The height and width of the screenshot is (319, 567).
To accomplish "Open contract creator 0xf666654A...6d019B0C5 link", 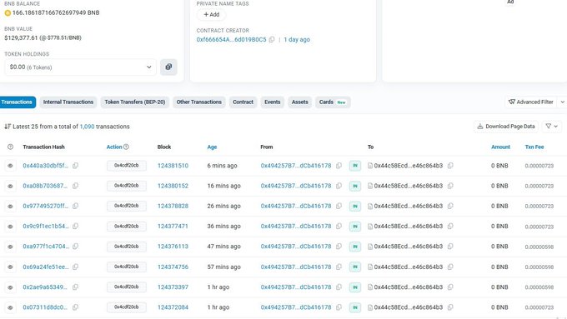I will click(232, 39).
